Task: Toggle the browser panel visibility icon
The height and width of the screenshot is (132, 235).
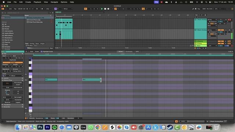Action: pos(3,9)
